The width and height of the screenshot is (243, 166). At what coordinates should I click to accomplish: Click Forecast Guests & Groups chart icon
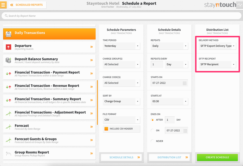[x=8, y=140]
